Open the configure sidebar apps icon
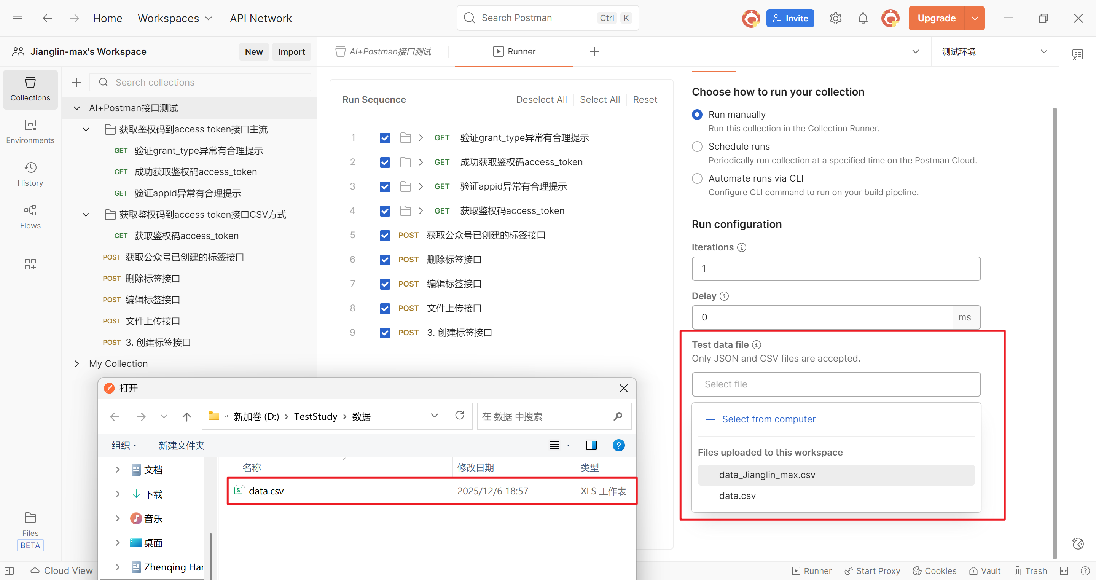 [30, 264]
